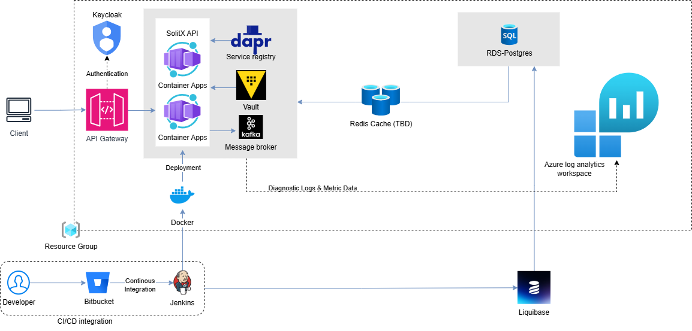Screen dimensions: 692x331
Task: Click the yellow Vault icon
Action: pos(251,85)
